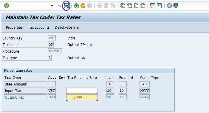Click From Lvl value 0
Viewport: 209px width, 113px height.
tap(123, 84)
